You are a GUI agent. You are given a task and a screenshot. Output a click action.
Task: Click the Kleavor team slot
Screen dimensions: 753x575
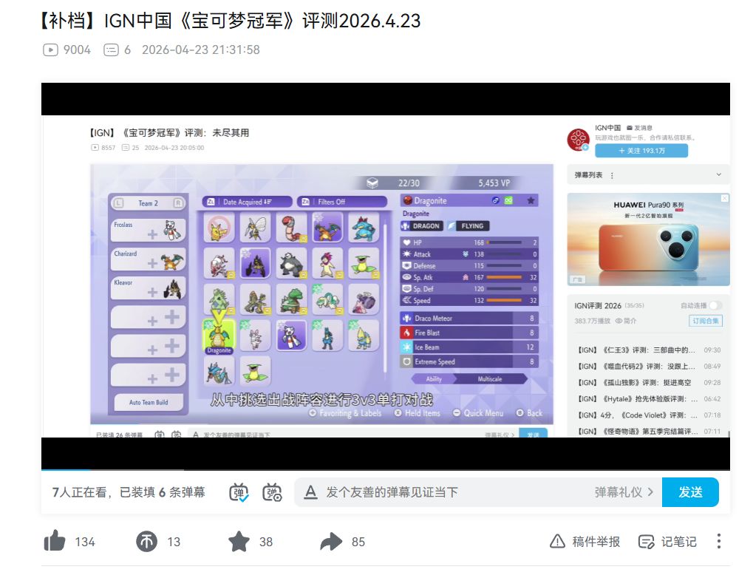pyautogui.click(x=148, y=289)
